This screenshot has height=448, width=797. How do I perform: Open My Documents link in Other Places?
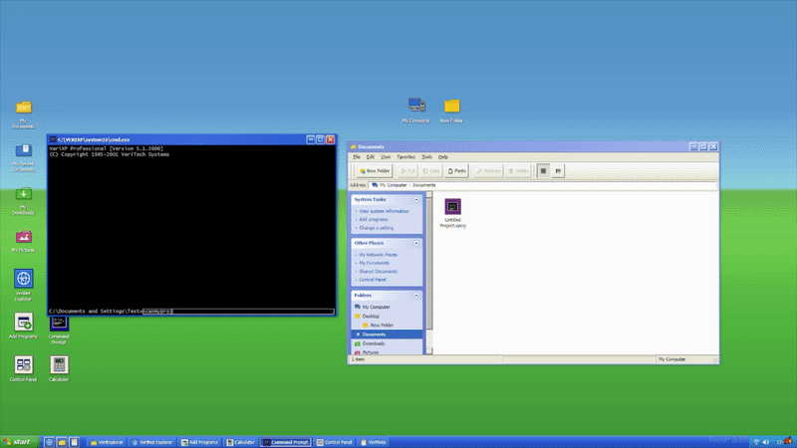point(375,263)
